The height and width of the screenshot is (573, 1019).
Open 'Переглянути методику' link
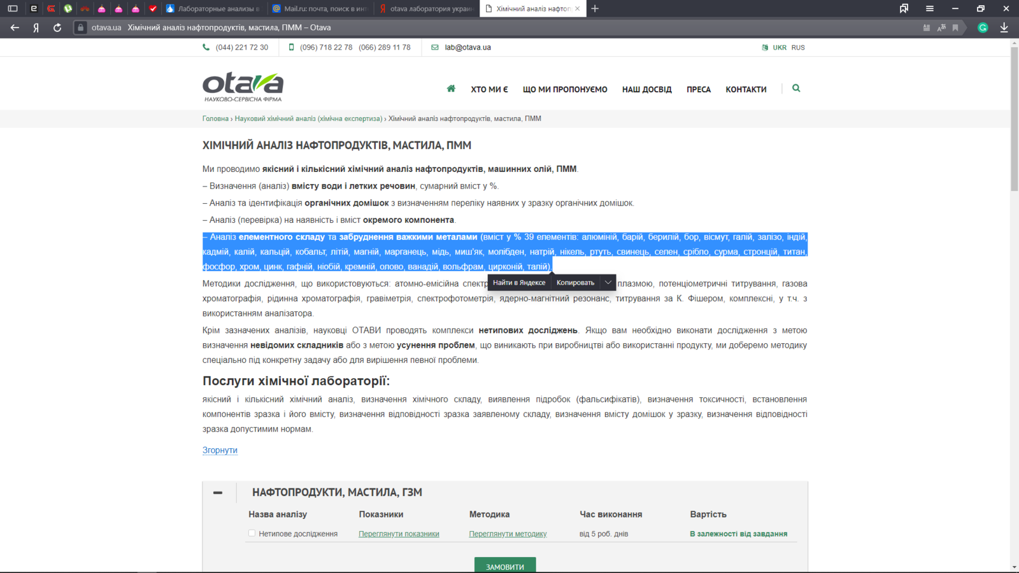(x=508, y=534)
